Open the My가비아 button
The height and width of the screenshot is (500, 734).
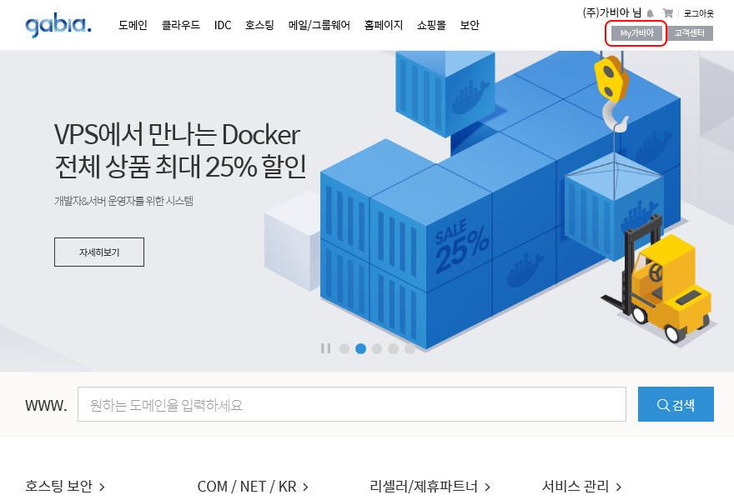636,33
